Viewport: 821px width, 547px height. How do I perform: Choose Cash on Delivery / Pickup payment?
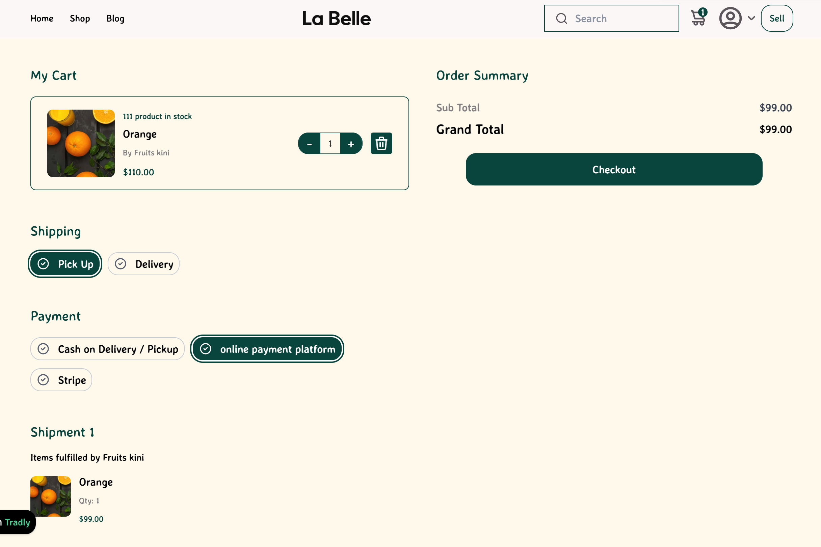click(x=108, y=349)
